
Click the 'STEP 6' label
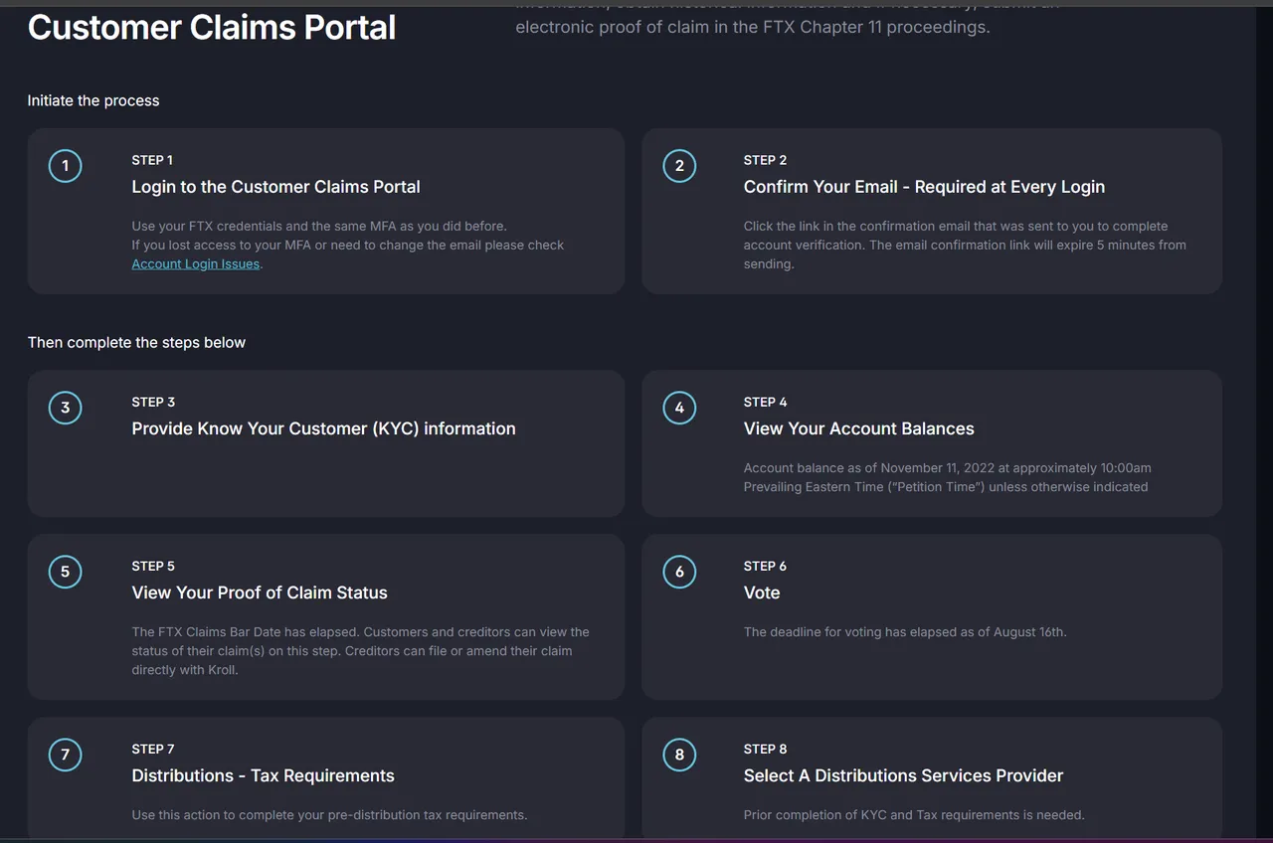[x=765, y=566]
